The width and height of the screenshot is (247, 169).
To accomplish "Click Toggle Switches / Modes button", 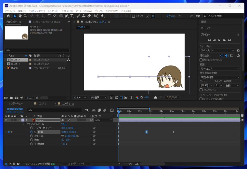I will pos(76,164).
